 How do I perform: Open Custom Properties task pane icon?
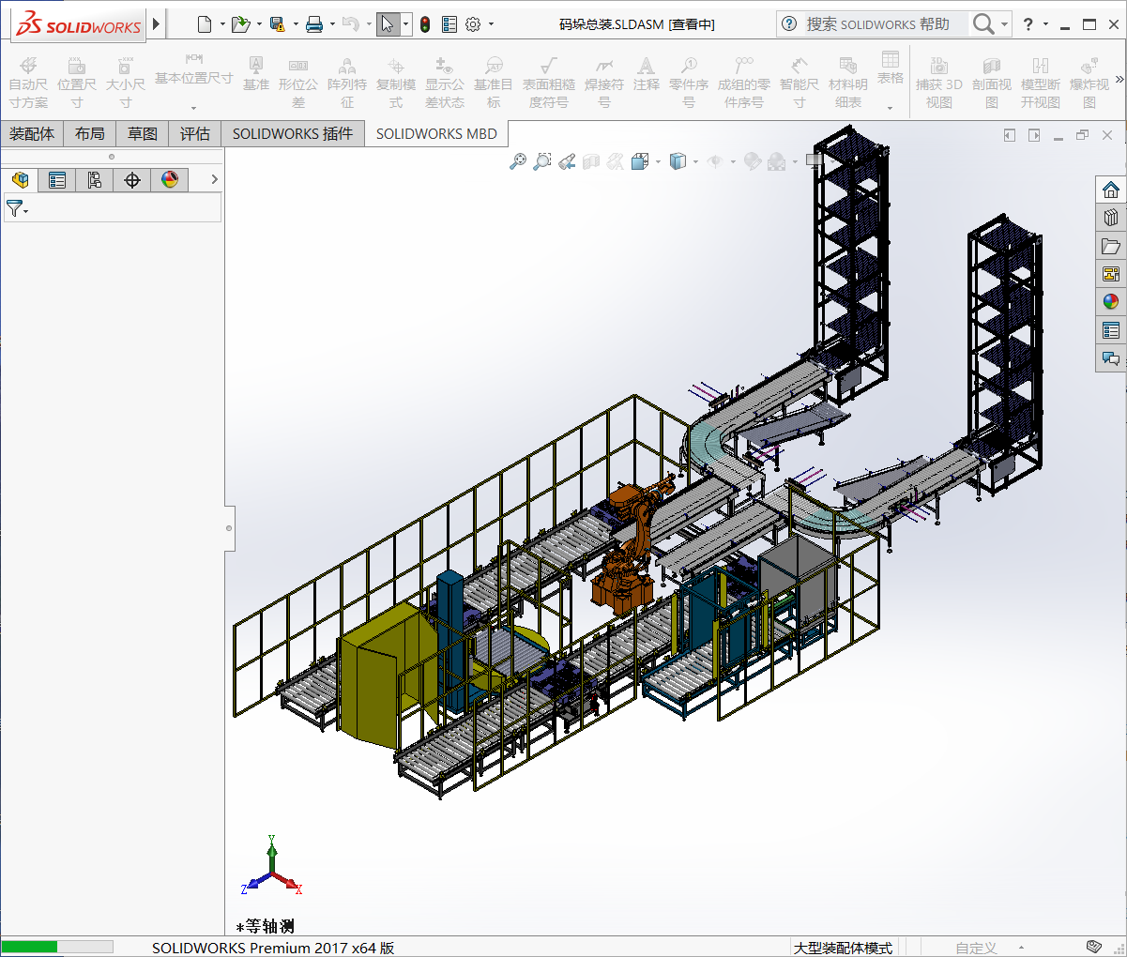(x=1111, y=330)
